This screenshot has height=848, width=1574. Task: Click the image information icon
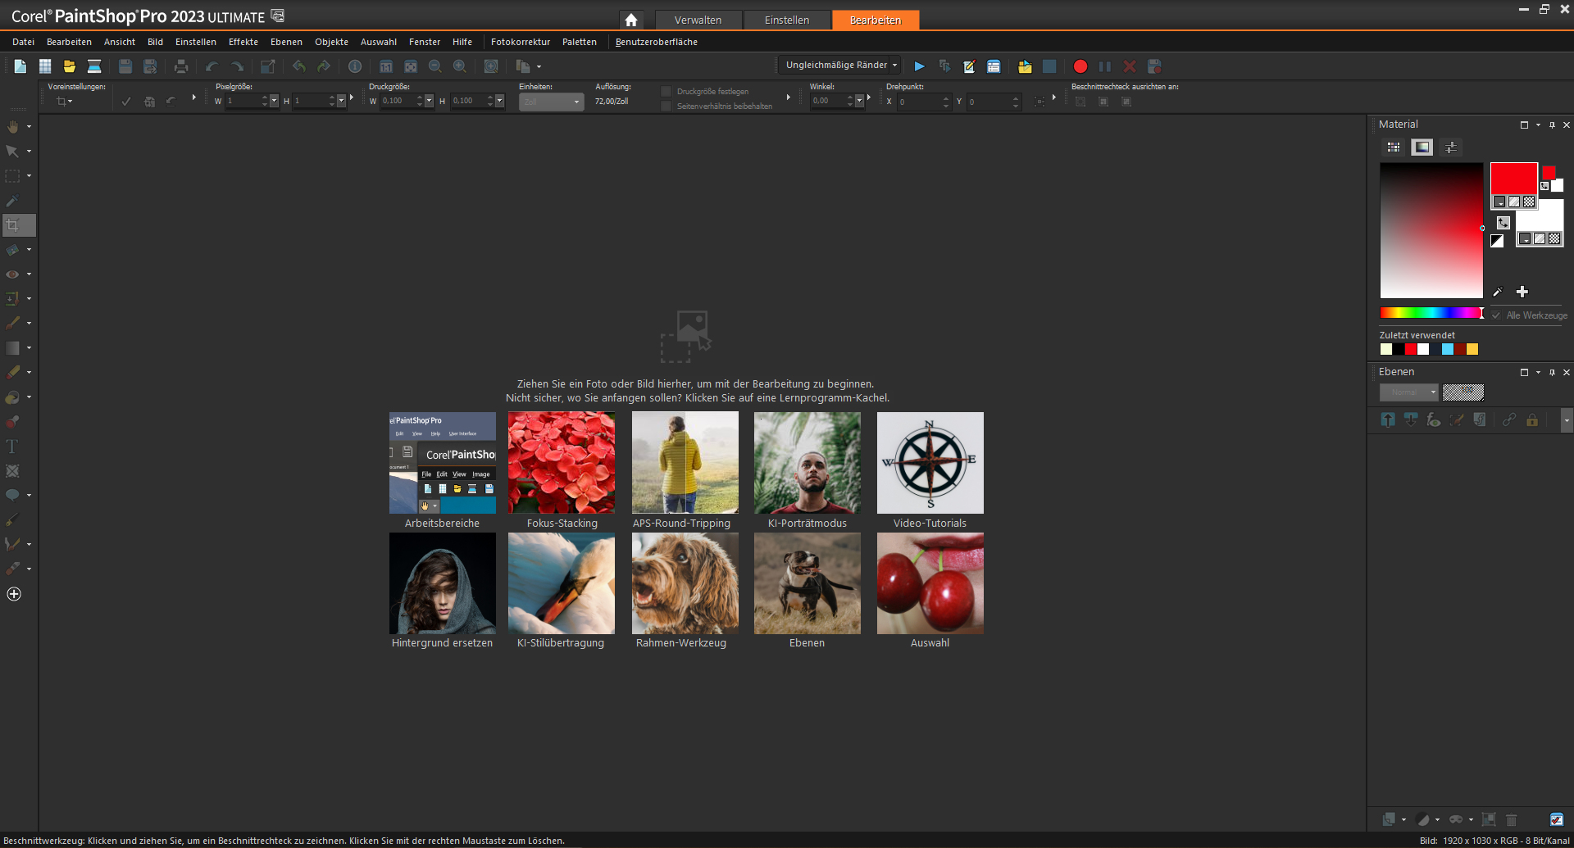tap(355, 66)
